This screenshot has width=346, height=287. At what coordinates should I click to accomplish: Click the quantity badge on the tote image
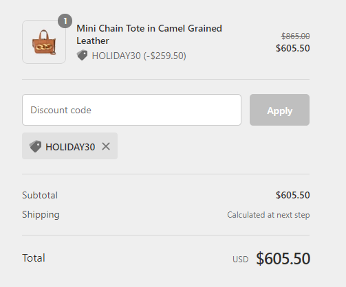tap(65, 21)
